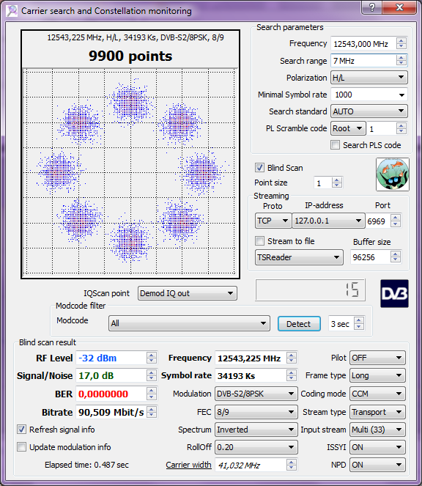Adjust the Port 6969 spinner
Image resolution: width=422 pixels, height=486 pixels.
tap(396, 221)
